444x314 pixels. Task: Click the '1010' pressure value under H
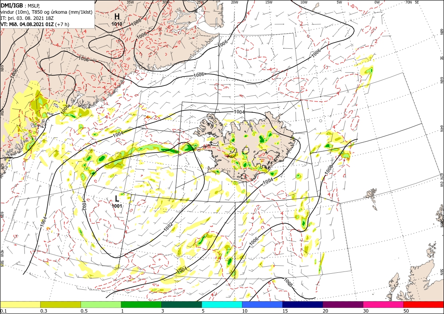(117, 24)
